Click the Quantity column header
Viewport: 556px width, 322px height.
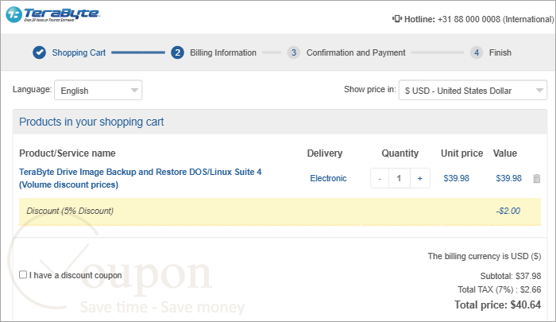pyautogui.click(x=400, y=153)
